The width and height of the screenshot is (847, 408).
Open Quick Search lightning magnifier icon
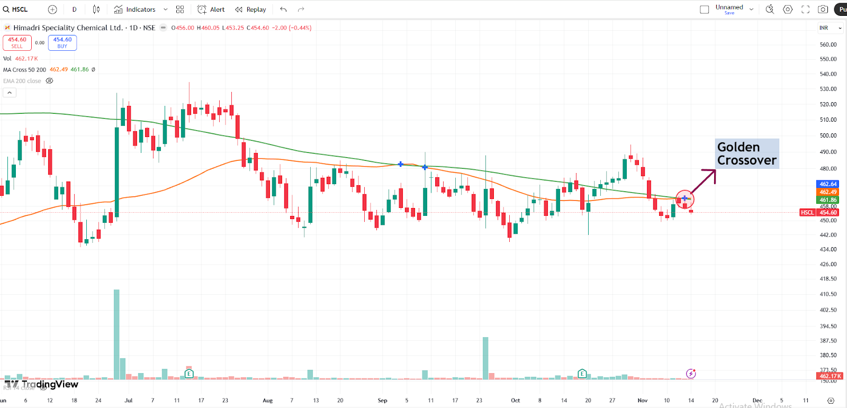pos(770,10)
